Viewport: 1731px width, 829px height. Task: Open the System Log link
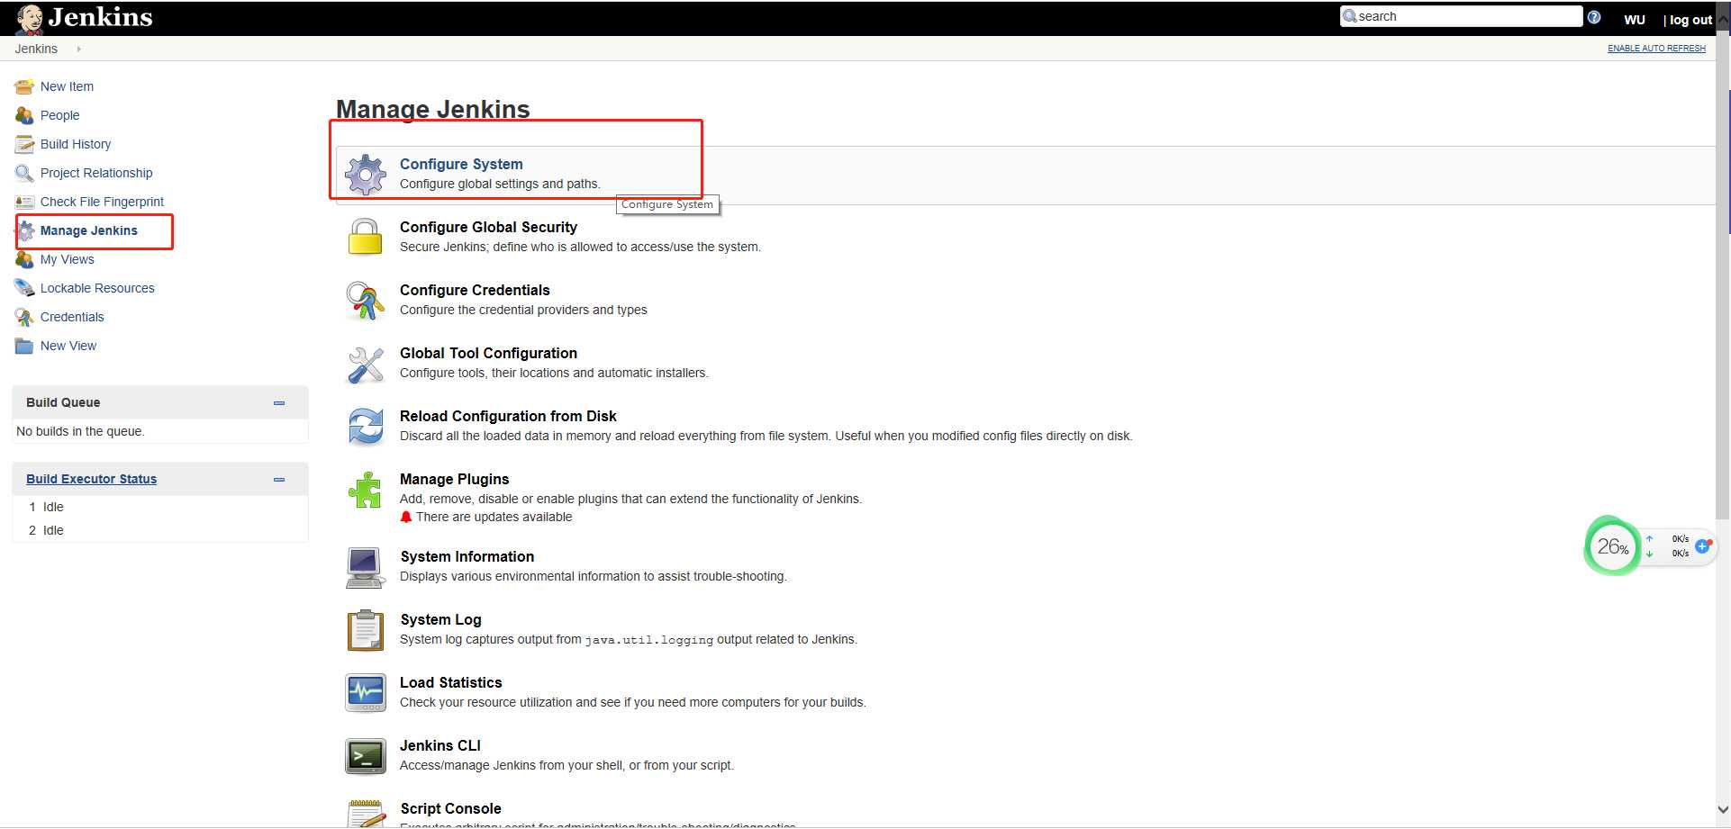(x=440, y=619)
